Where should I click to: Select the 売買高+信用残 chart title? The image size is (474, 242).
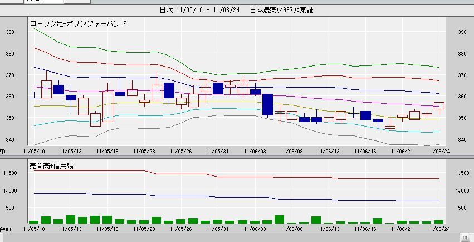(x=51, y=165)
